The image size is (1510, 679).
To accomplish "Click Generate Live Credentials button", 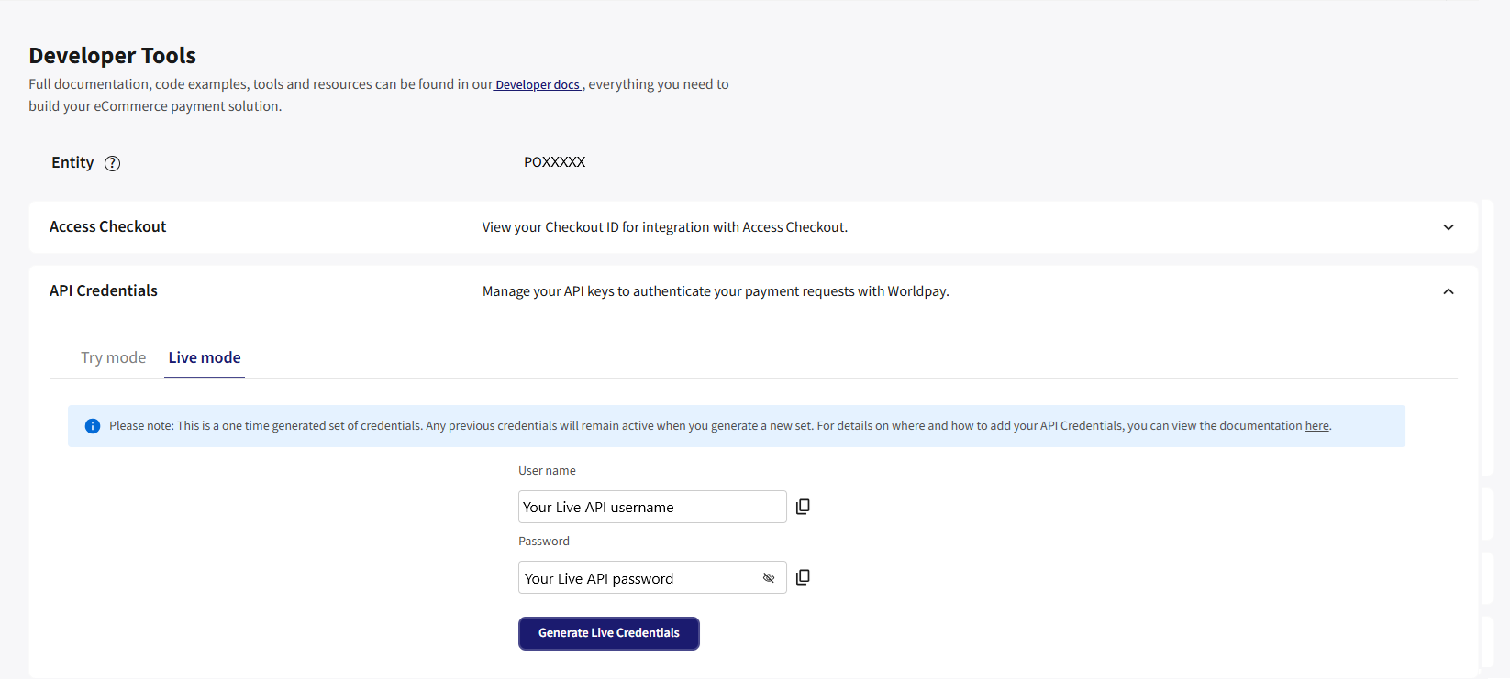I will click(x=608, y=633).
